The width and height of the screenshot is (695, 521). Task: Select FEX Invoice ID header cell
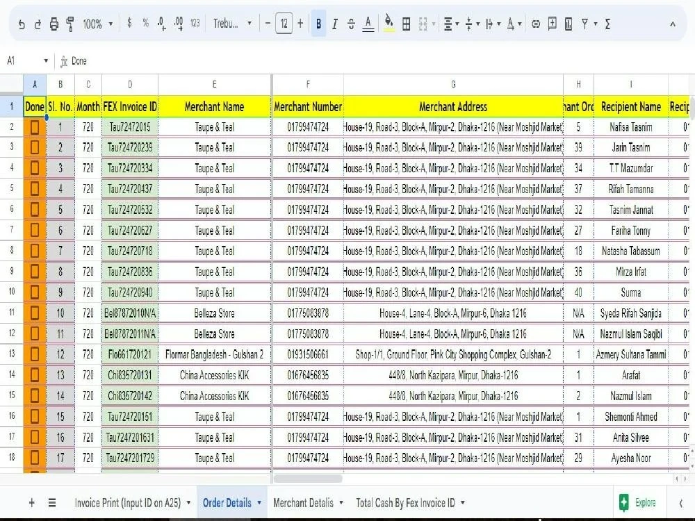pyautogui.click(x=130, y=107)
